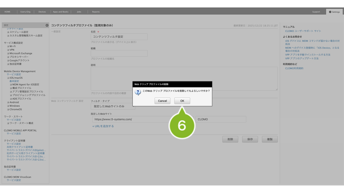
Task: Open Settings via the gear icon tab
Action: [334, 12]
